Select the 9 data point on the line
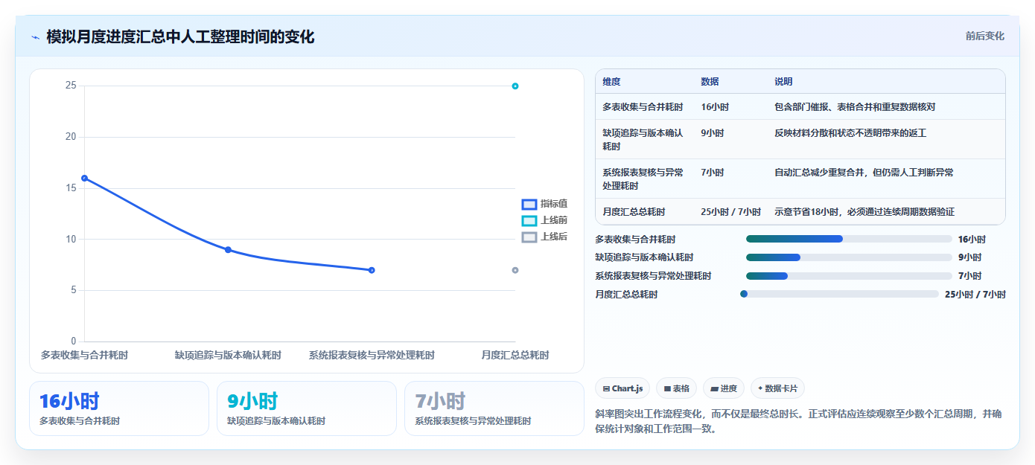Viewport: 1035px width, 465px height. tap(228, 249)
